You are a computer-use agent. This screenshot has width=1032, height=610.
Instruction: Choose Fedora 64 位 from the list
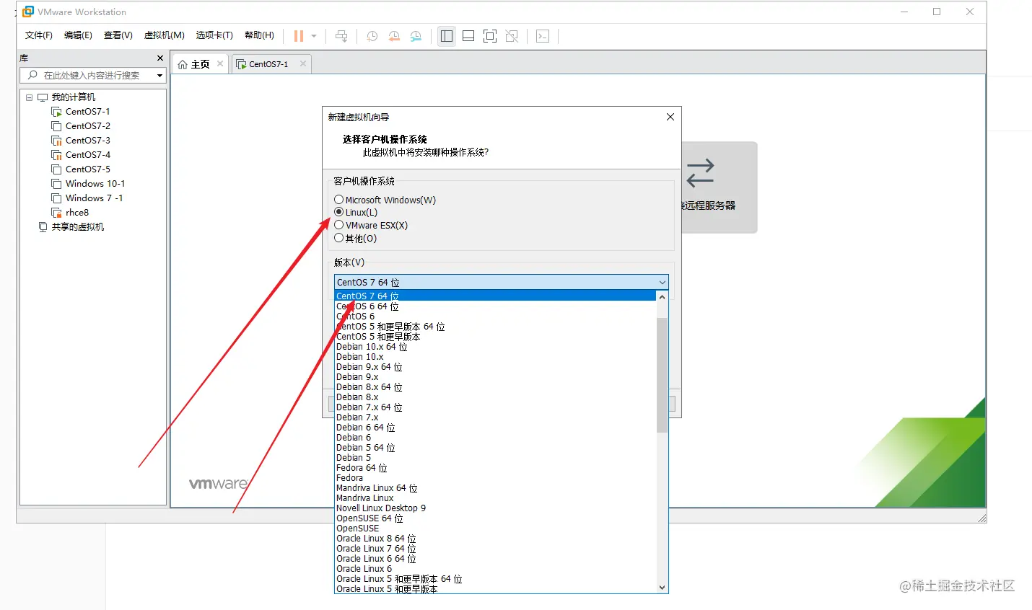point(495,468)
